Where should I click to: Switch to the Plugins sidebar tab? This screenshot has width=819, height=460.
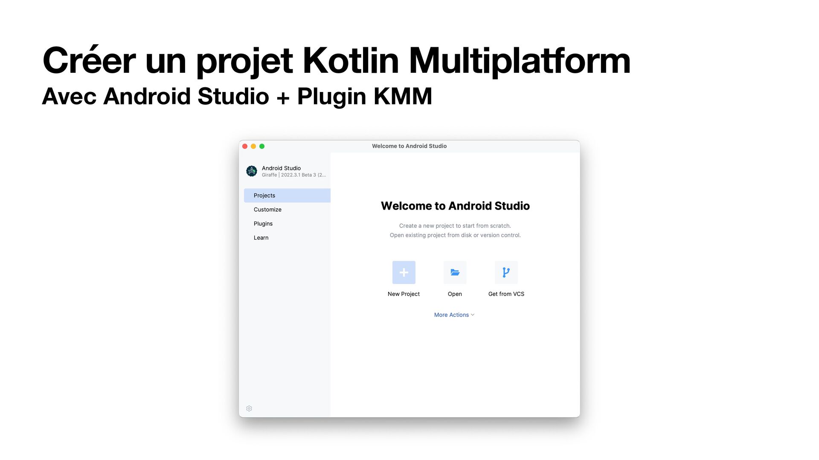tap(287, 224)
